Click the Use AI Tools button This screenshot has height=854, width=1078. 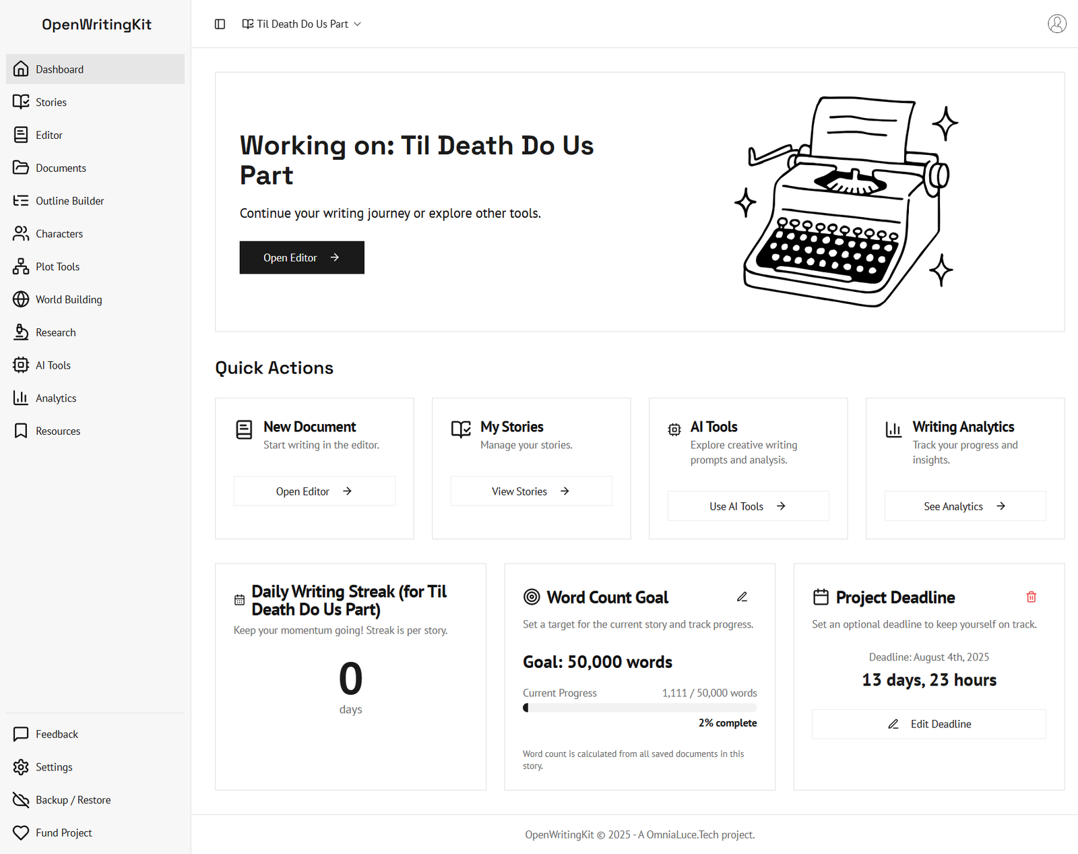point(748,506)
